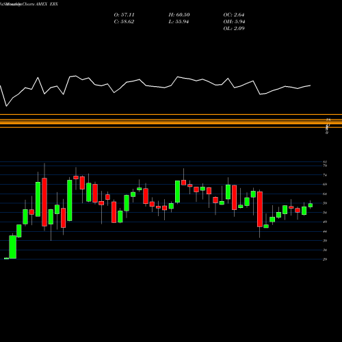Click the low price value L: 55.94
Viewport: 342px width, 342px height.
[x=179, y=22]
